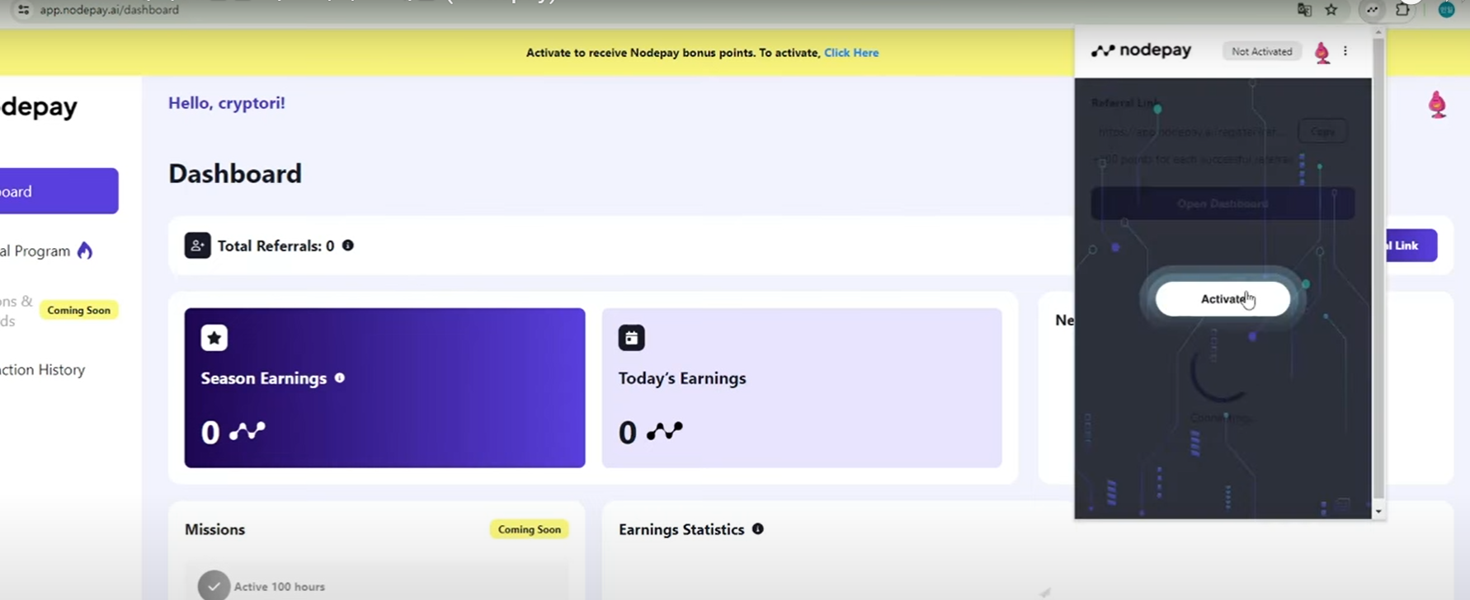Screen dimensions: 1470x600
Task: Click the Dashboard page heading
Action: coord(235,173)
